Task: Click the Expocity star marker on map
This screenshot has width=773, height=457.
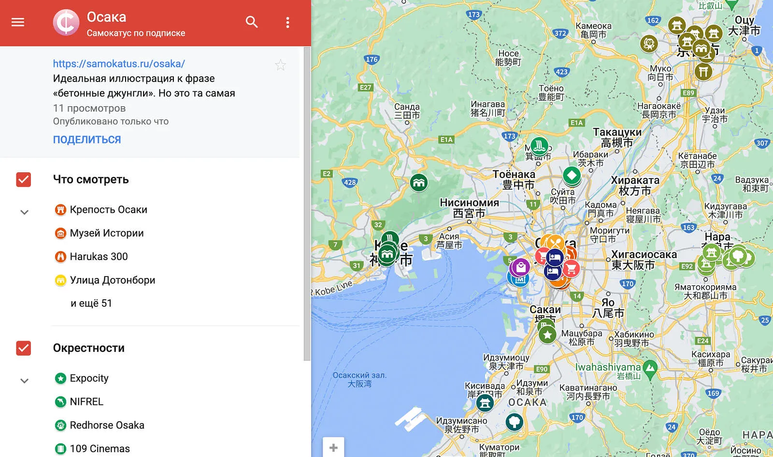Action: tap(547, 334)
